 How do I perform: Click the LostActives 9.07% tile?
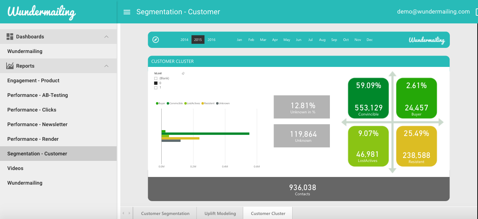point(368,146)
